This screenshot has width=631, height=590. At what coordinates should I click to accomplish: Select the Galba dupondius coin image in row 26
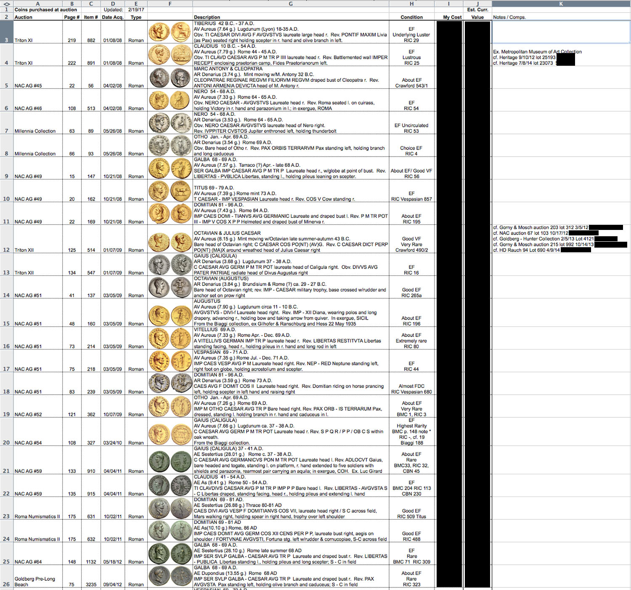[x=170, y=577]
